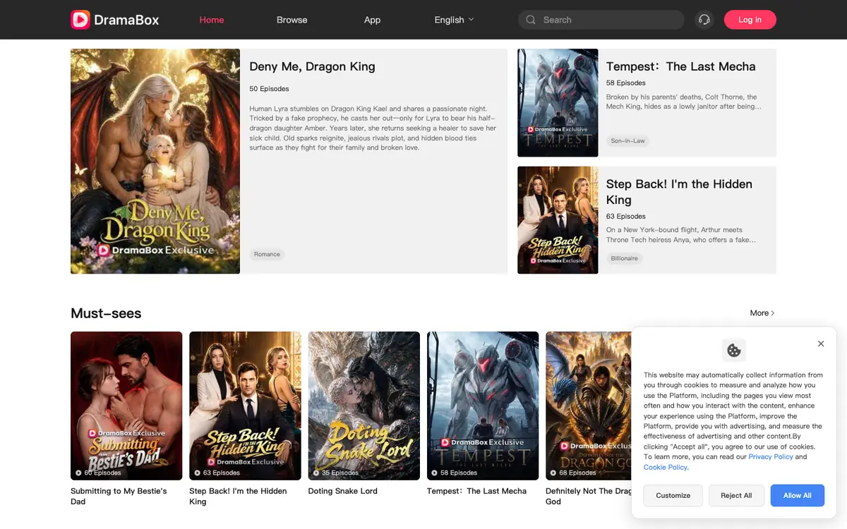Viewport: 847px width, 529px height.
Task: Click the Customize cookies button
Action: (673, 495)
